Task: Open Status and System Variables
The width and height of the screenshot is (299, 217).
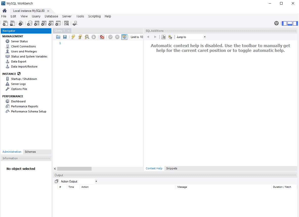Action: [x=29, y=56]
